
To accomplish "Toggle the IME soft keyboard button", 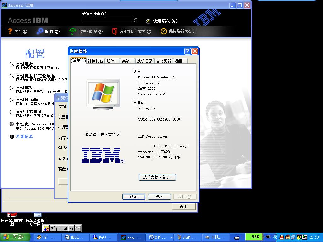I will 78,228.
